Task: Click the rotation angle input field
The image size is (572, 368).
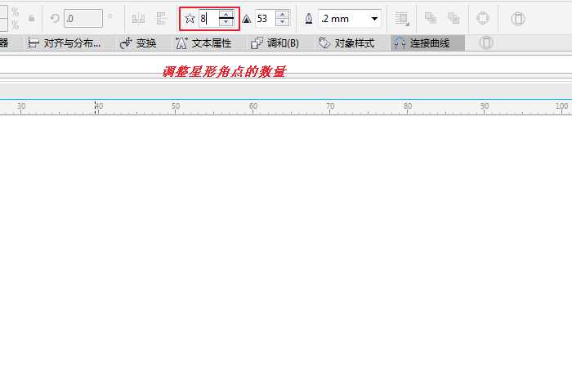Action: pos(83,18)
